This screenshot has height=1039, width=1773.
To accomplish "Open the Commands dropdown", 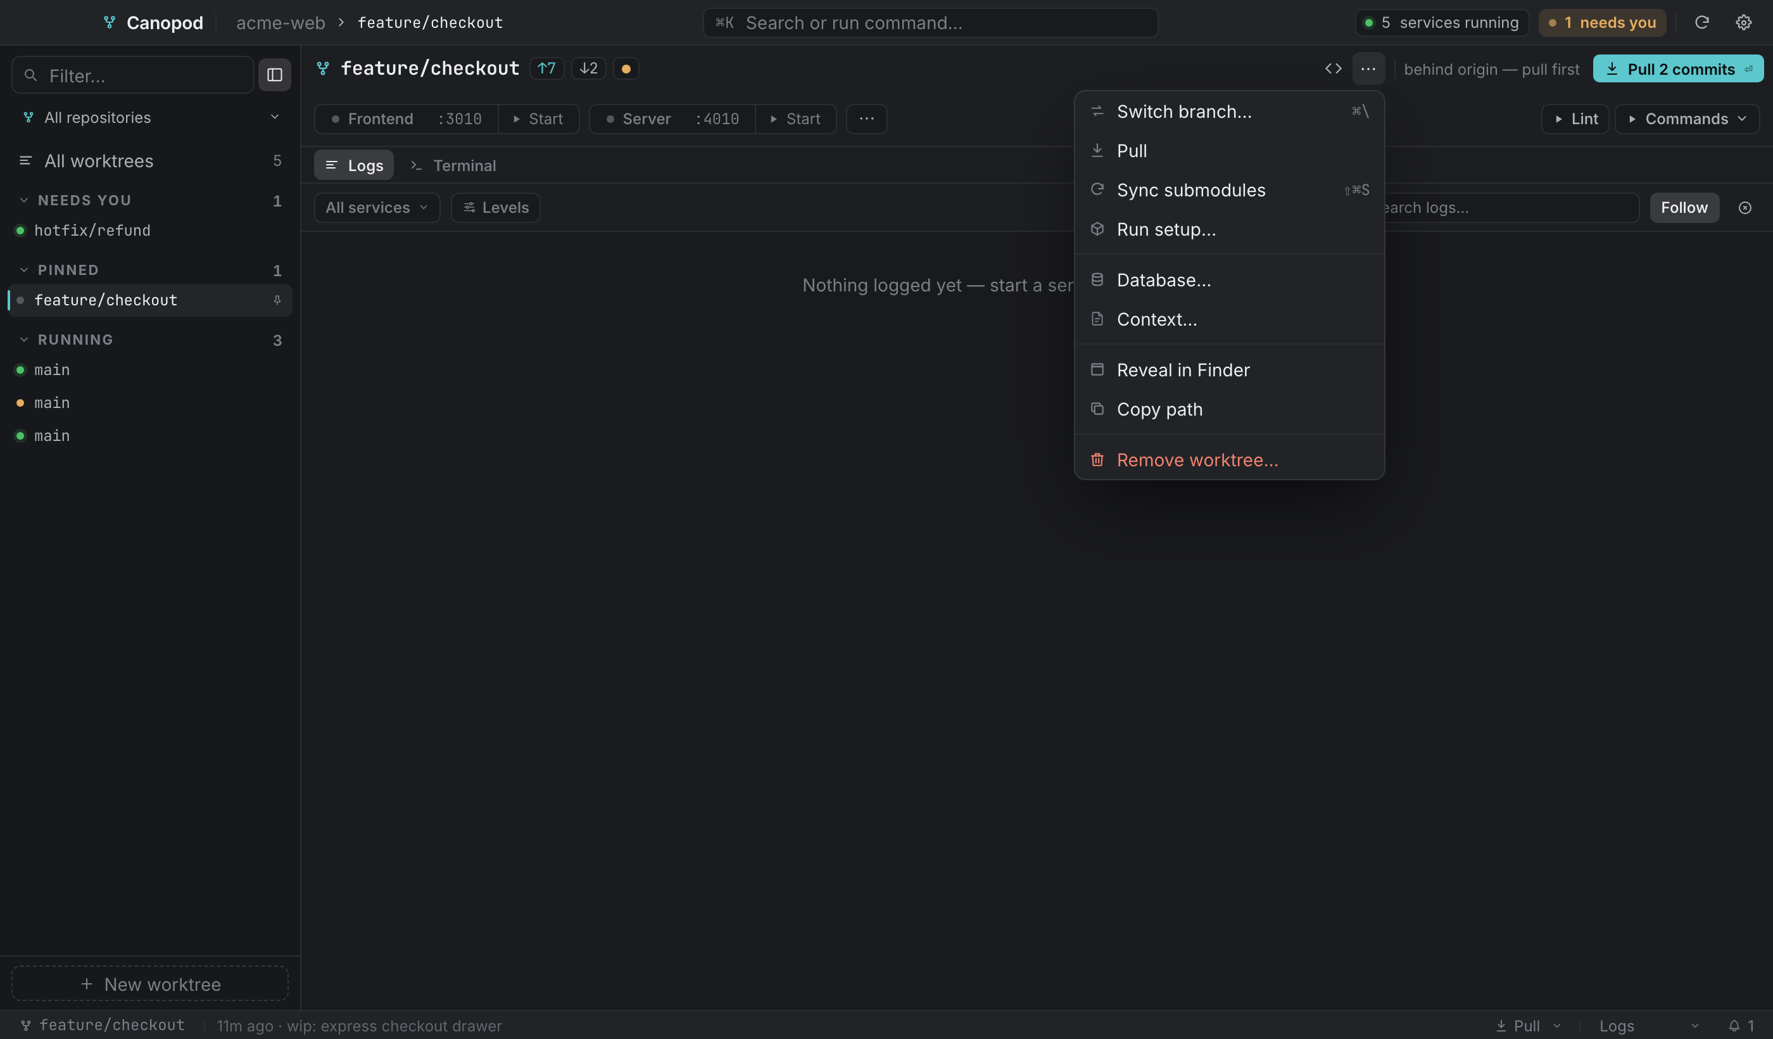I will [x=1687, y=118].
